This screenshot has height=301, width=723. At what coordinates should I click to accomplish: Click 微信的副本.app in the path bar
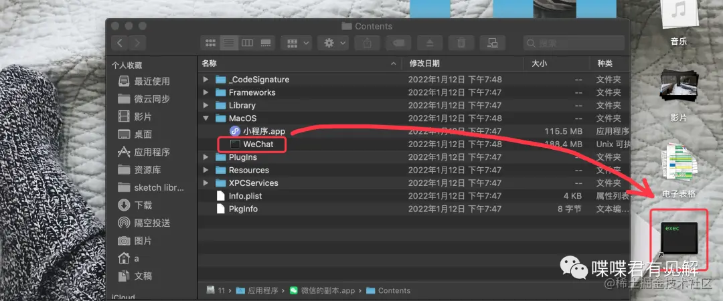[x=322, y=290]
